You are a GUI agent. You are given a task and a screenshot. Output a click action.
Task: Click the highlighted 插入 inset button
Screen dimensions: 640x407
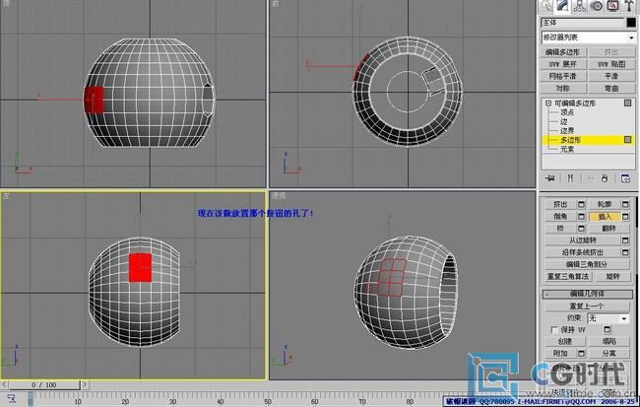[605, 216]
